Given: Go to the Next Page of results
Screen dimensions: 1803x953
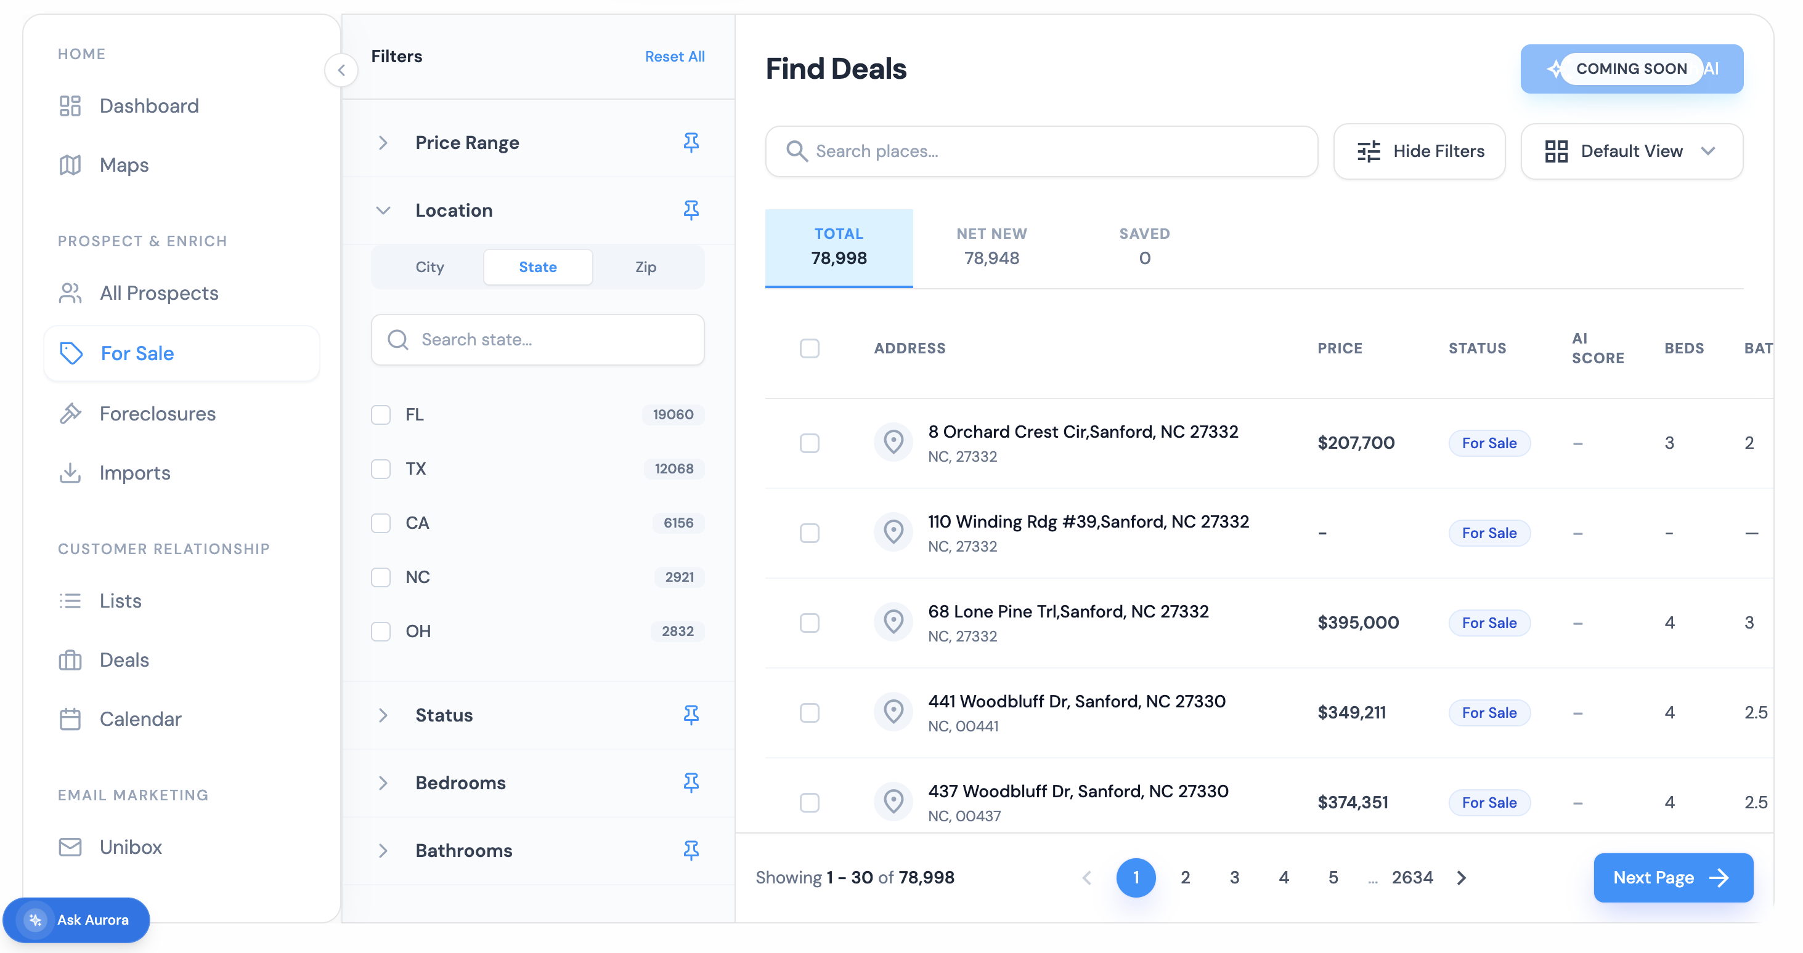Looking at the screenshot, I should point(1672,877).
